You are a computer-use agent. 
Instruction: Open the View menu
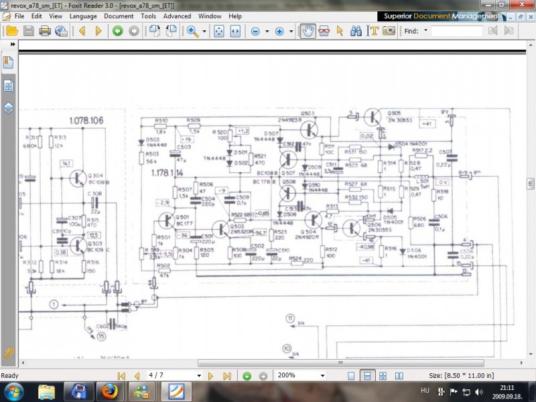coord(56,16)
